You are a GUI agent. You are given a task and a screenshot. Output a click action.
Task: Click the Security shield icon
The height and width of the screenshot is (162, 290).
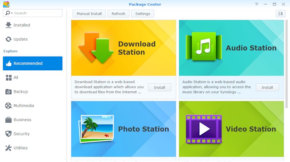pos(8,134)
